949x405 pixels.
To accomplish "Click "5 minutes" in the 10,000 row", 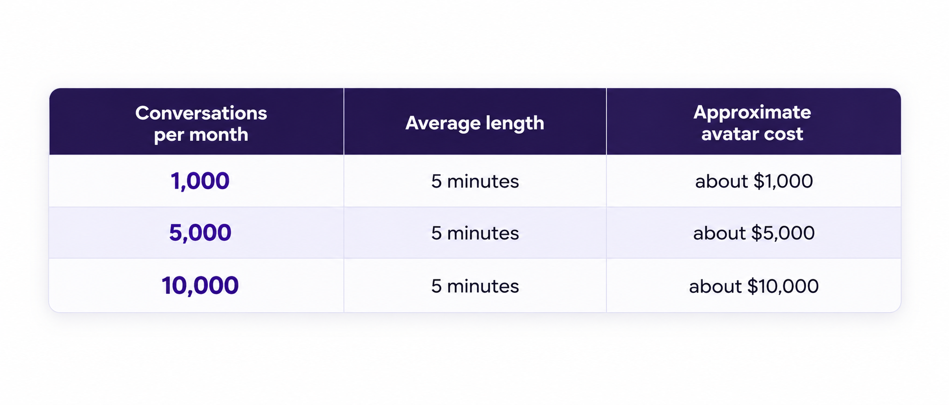I will click(475, 286).
